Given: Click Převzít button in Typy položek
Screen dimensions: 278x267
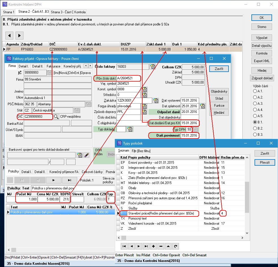Looking at the screenshot, I should 265,162.
